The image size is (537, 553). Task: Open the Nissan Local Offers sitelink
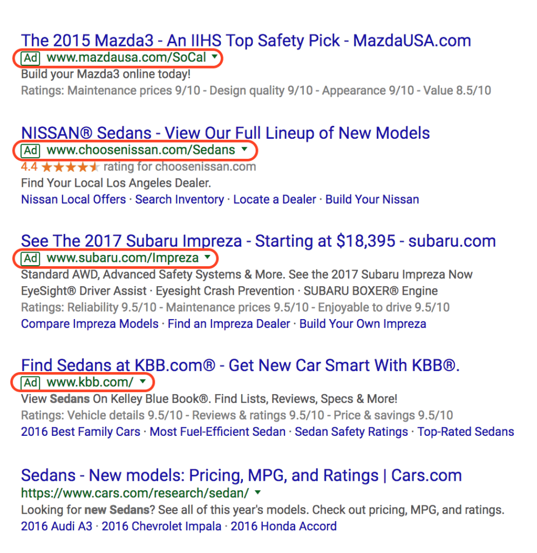[73, 200]
